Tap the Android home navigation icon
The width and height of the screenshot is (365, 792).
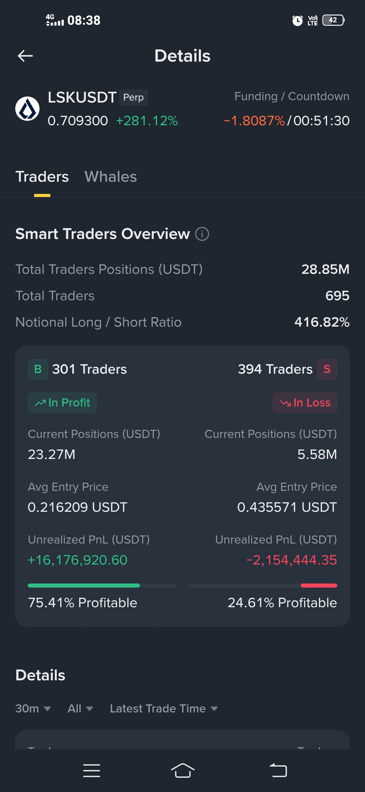(x=182, y=771)
